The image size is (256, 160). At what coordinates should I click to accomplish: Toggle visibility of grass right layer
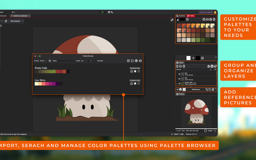tap(179, 84)
